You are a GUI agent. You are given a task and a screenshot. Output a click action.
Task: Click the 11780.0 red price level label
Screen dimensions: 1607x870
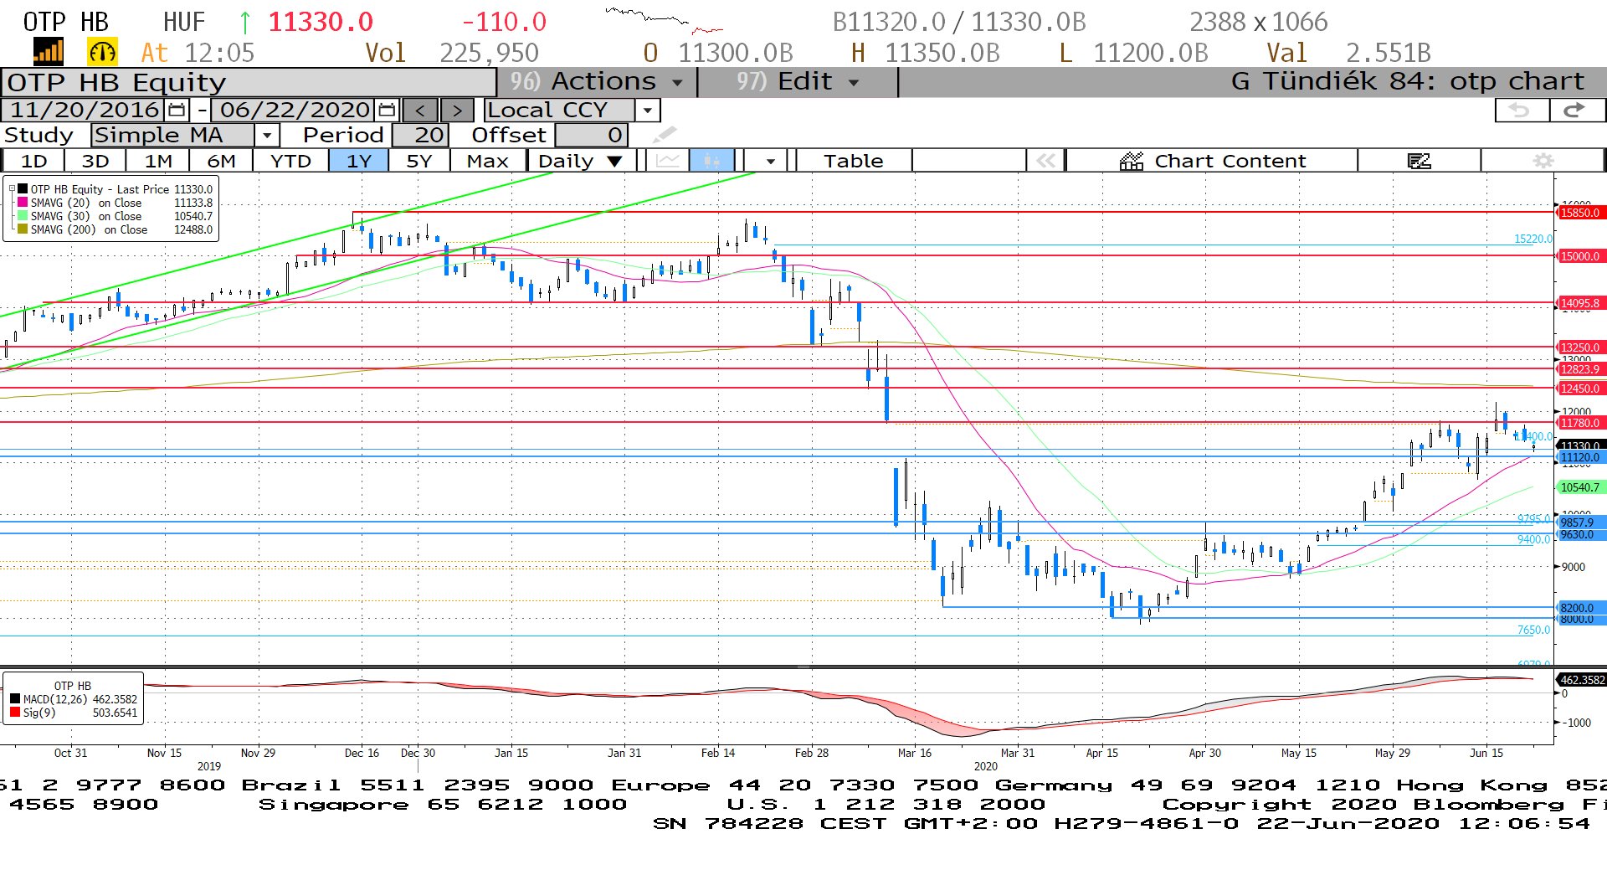(x=1580, y=424)
